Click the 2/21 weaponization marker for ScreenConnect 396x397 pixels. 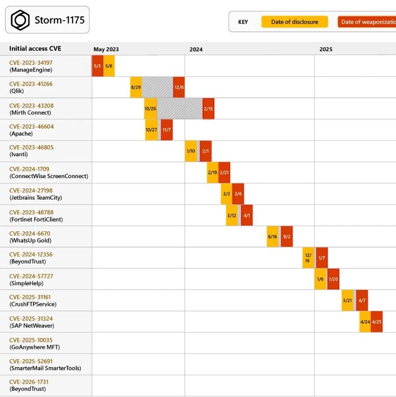(224, 172)
